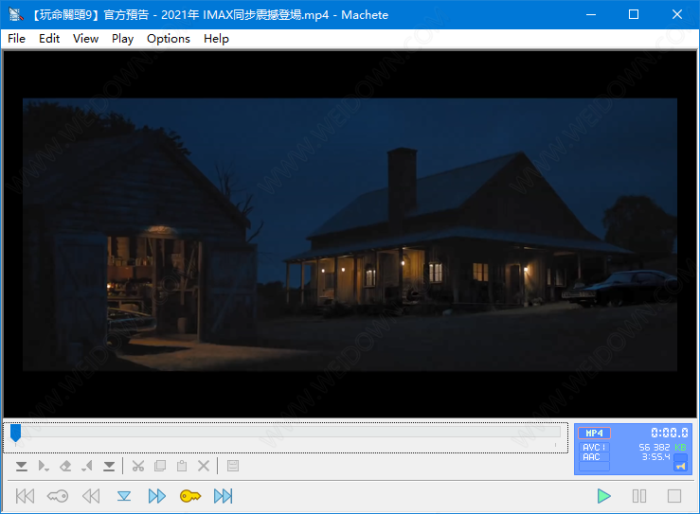Click the blue down-triangle jump-to icon
The height and width of the screenshot is (514, 700).
coord(124,496)
